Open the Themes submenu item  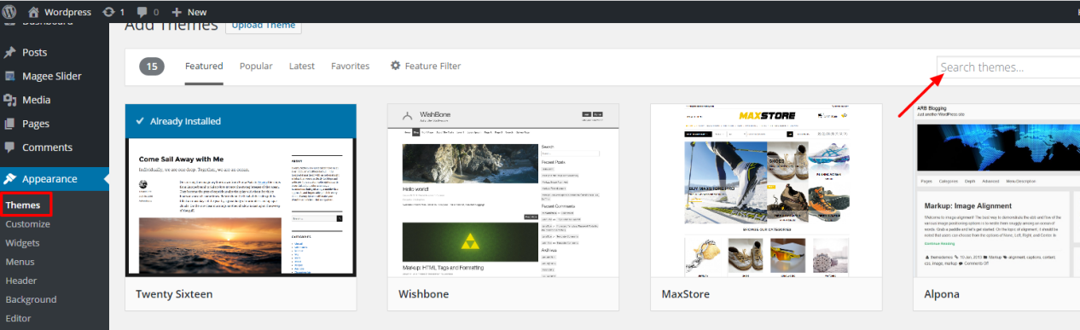(x=22, y=206)
